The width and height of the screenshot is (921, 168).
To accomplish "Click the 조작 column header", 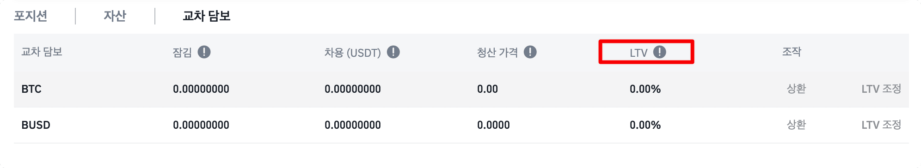I will [792, 52].
